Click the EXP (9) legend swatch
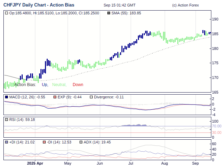223x167 pixels. [x=56, y=97]
